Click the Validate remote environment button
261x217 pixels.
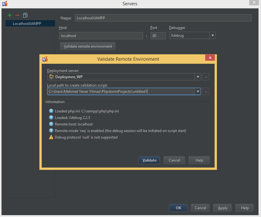point(88,46)
